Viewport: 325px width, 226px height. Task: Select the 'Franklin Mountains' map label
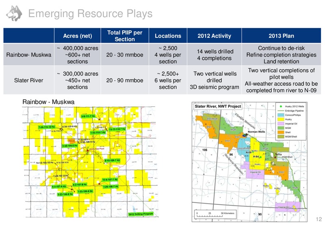[x=245, y=121]
